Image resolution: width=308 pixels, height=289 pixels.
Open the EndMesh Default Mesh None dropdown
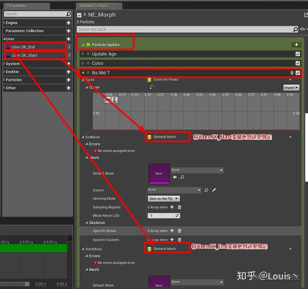[x=197, y=170]
